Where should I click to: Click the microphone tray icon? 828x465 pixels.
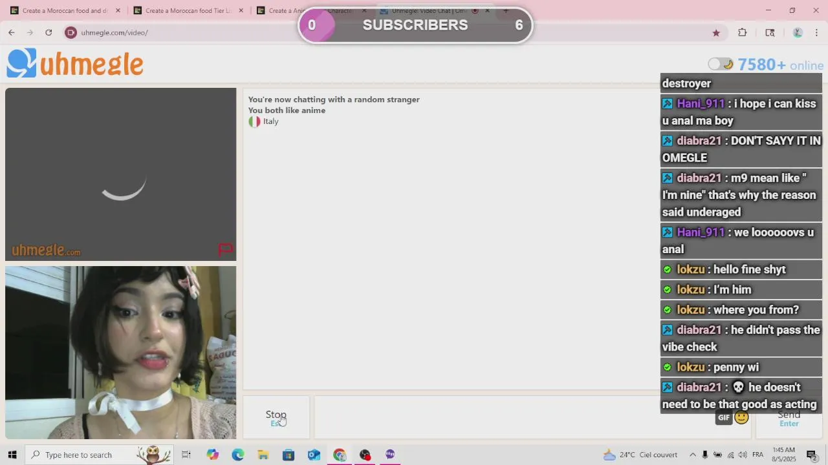tap(705, 455)
